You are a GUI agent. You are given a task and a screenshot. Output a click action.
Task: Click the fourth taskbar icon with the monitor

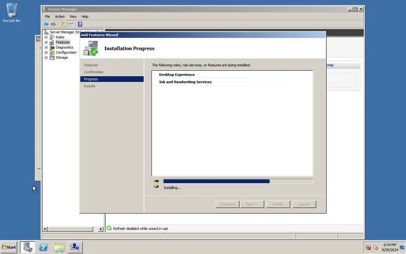(x=75, y=247)
